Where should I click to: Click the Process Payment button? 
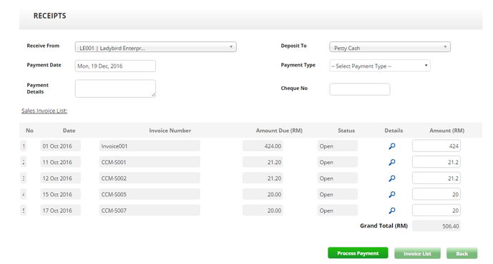358,253
